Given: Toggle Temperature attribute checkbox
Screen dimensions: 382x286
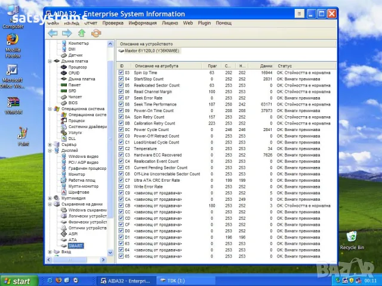Looking at the screenshot, I should (121, 148).
